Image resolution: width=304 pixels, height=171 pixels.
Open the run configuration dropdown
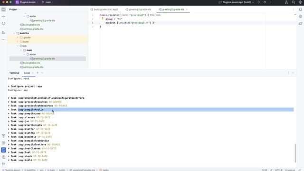pyautogui.click(x=236, y=2)
